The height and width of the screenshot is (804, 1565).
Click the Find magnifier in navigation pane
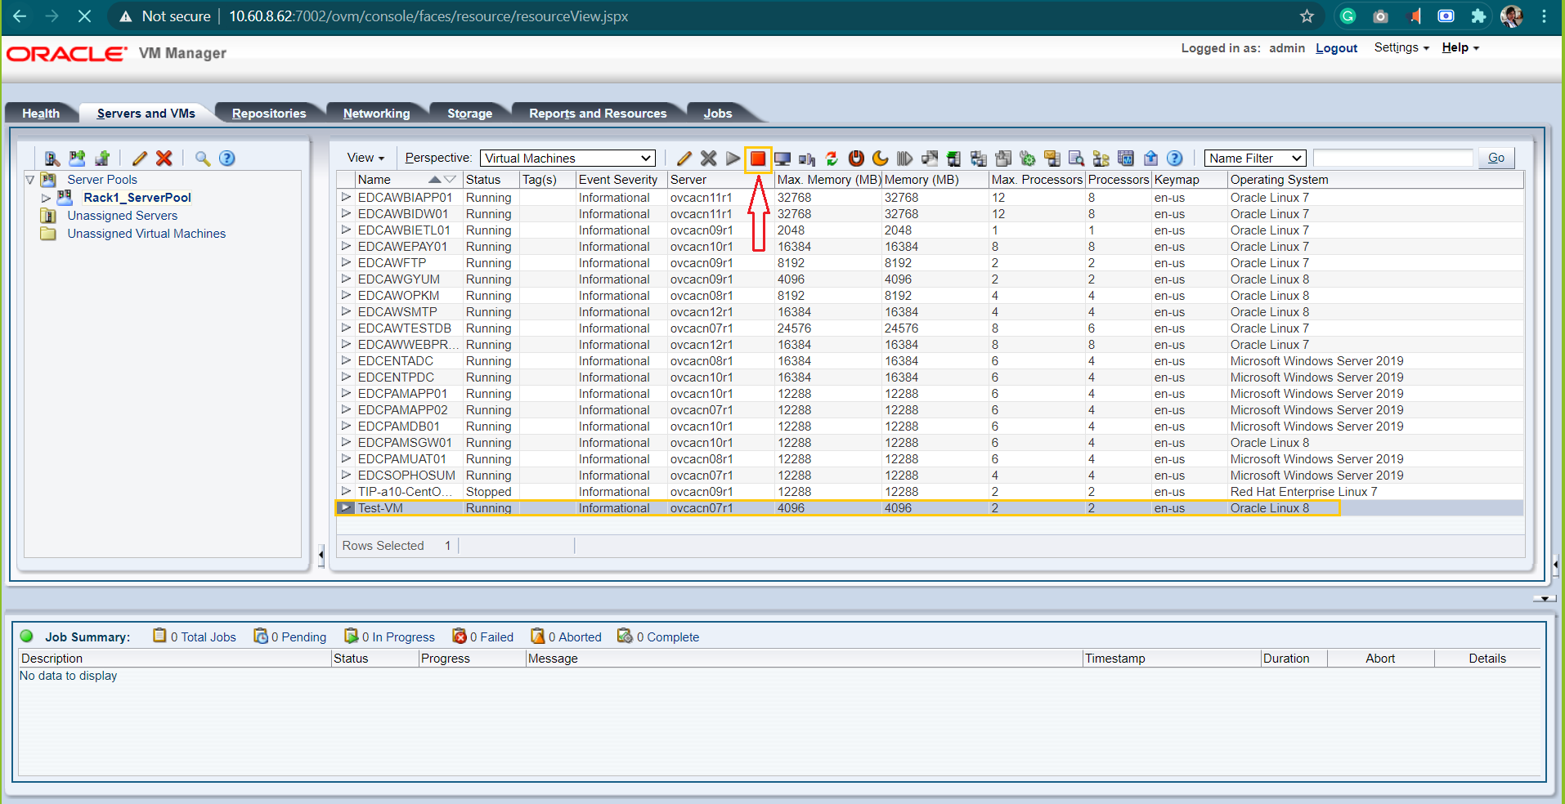pyautogui.click(x=202, y=159)
